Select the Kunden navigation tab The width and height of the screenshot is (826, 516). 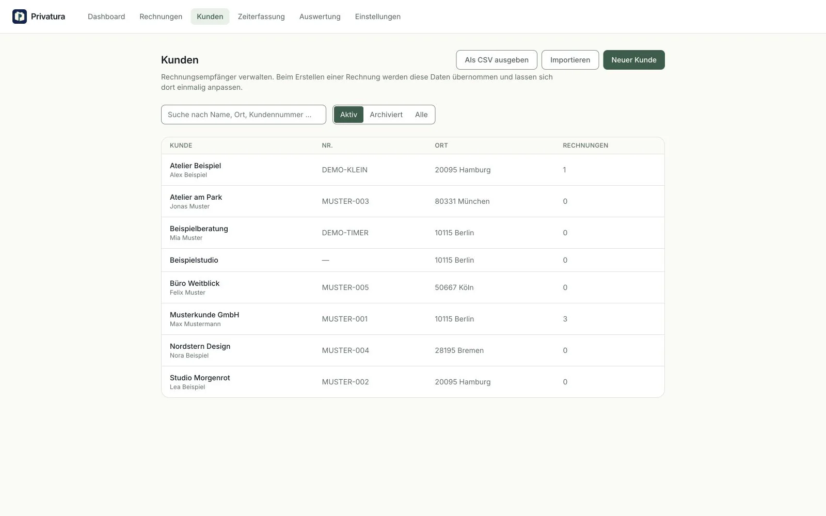(x=210, y=17)
